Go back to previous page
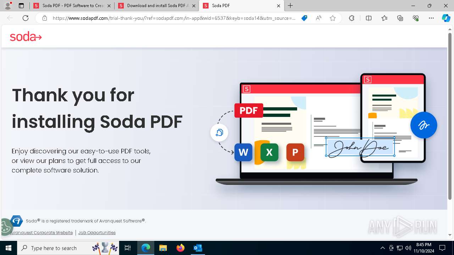This screenshot has width=454, height=255. [10, 18]
